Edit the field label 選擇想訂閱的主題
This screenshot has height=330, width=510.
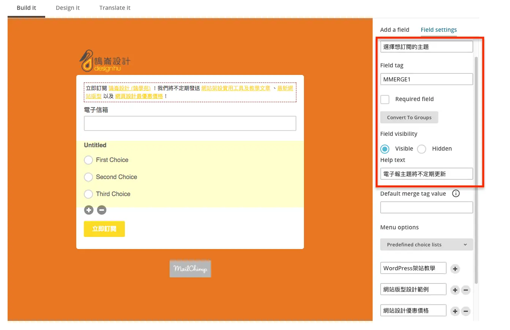click(427, 47)
